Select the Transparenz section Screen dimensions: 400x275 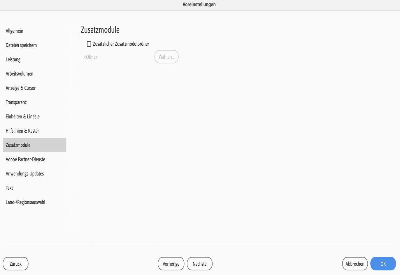[x=34, y=102]
